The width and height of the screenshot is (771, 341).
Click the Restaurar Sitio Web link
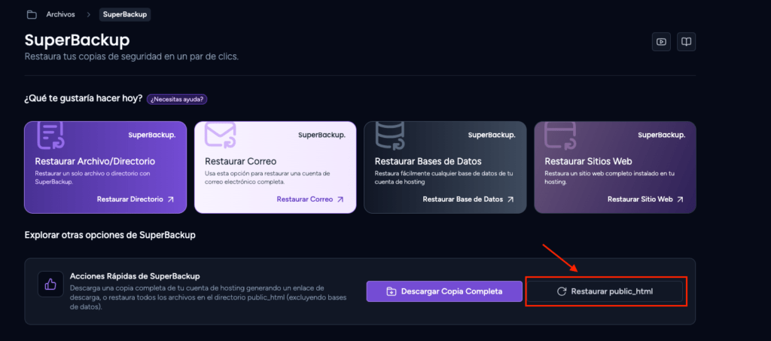(x=645, y=199)
